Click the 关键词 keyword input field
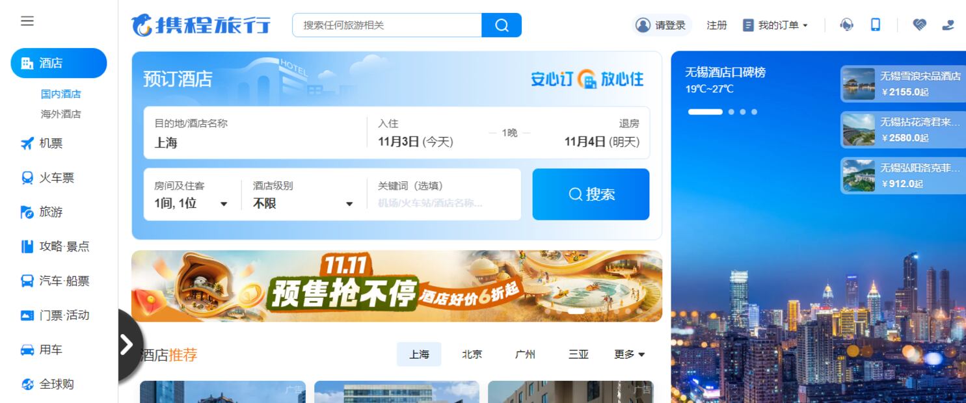 (444, 195)
